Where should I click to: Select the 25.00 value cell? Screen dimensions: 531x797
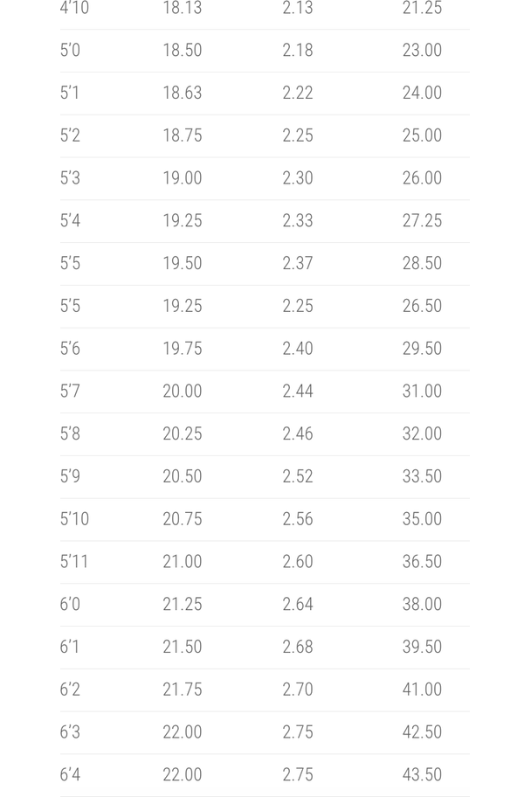coord(422,135)
